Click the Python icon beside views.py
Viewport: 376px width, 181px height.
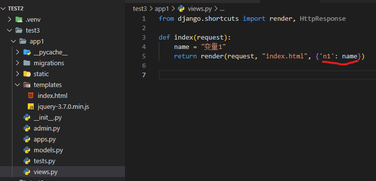[x=27, y=172]
